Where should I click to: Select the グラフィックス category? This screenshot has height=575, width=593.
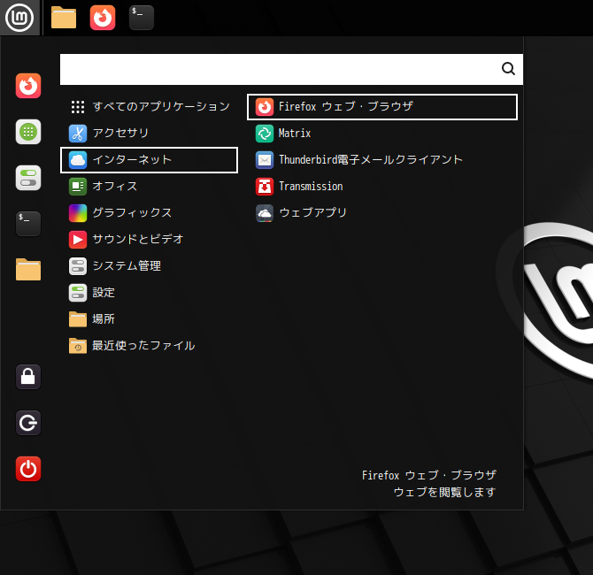pos(149,213)
